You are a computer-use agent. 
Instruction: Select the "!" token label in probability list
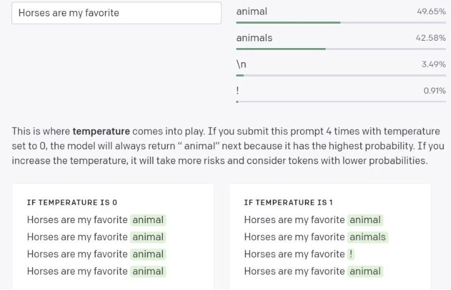point(238,90)
